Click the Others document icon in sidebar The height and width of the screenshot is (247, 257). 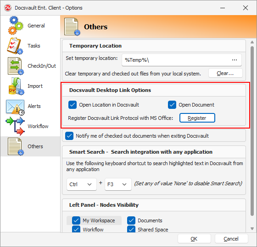(x=16, y=146)
